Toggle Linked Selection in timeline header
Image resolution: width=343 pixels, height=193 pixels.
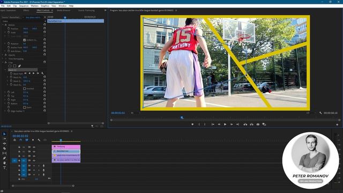(27, 140)
